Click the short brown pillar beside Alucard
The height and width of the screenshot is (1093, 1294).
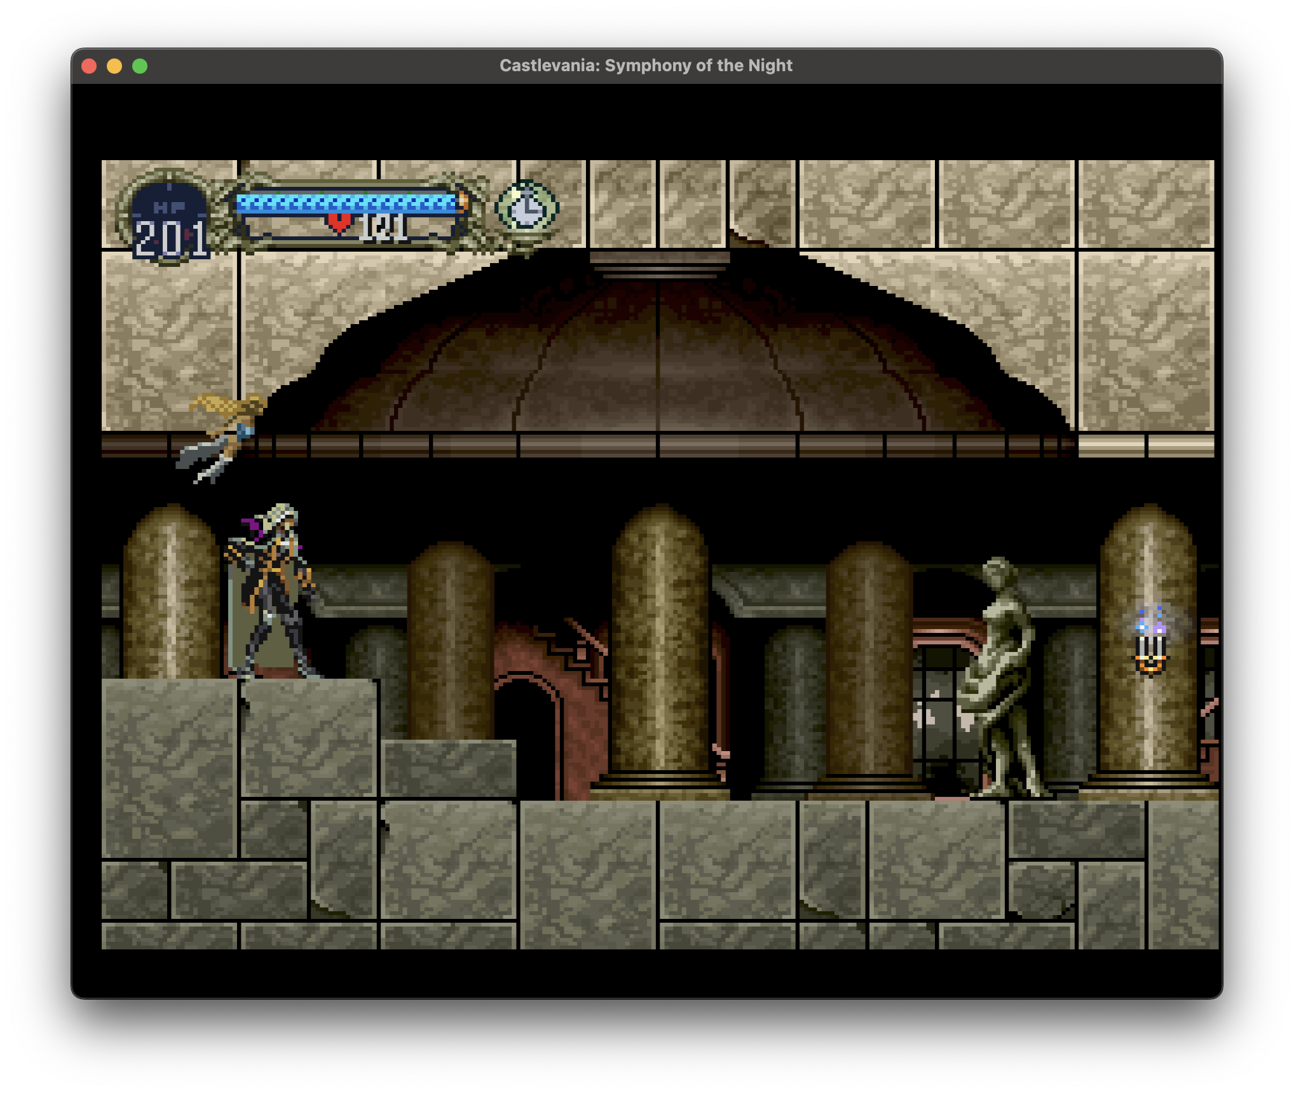pyautogui.click(x=451, y=642)
